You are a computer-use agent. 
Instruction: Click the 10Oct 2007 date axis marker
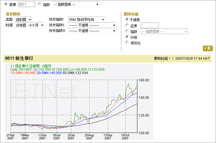click(x=125, y=137)
